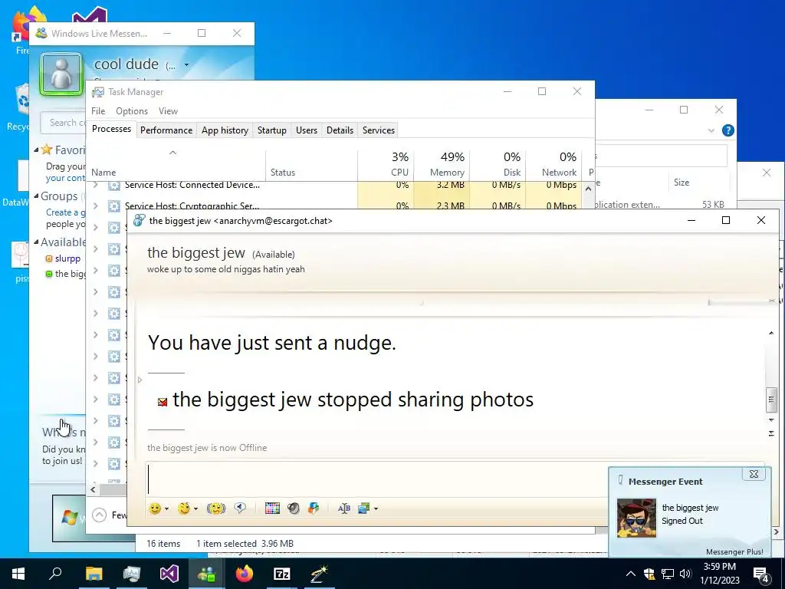Image resolution: width=785 pixels, height=589 pixels.
Task: Open the Start menu
Action: click(x=18, y=574)
